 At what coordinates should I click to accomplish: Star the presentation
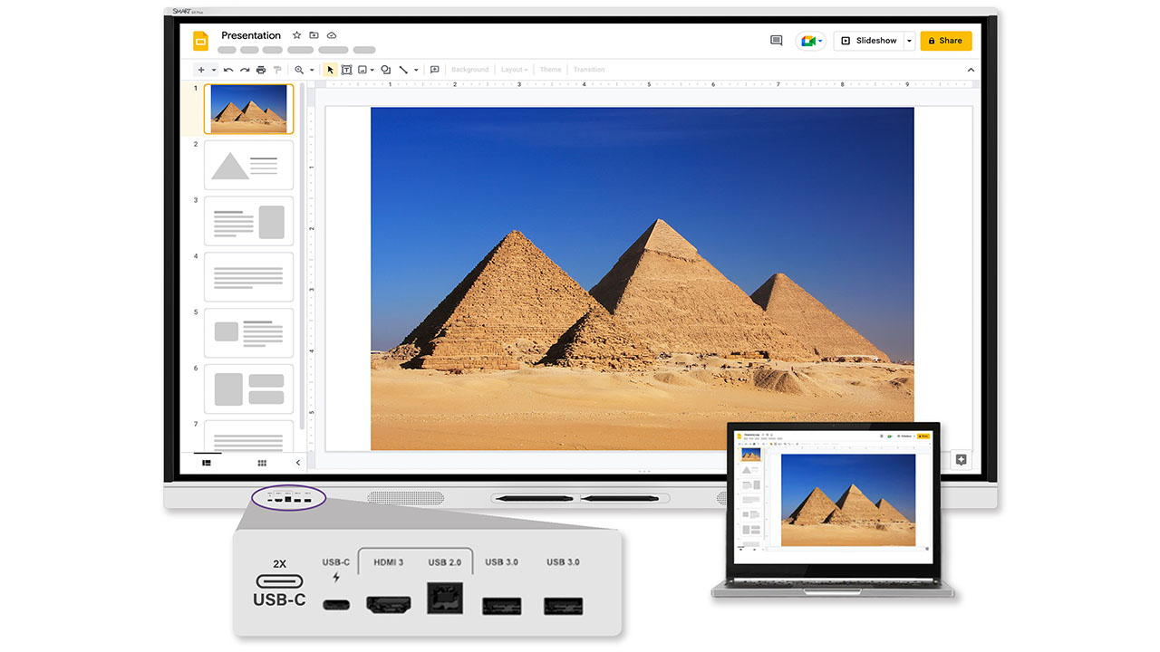pos(296,34)
